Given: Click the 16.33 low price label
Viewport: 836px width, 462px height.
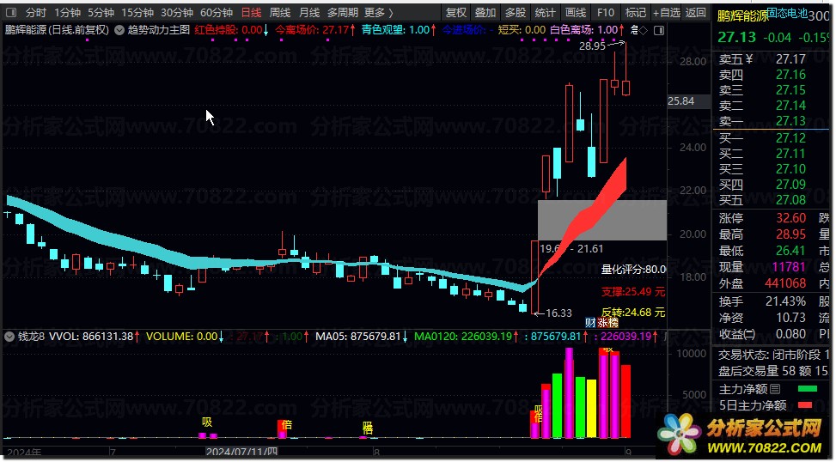Looking at the screenshot, I should pos(558,313).
